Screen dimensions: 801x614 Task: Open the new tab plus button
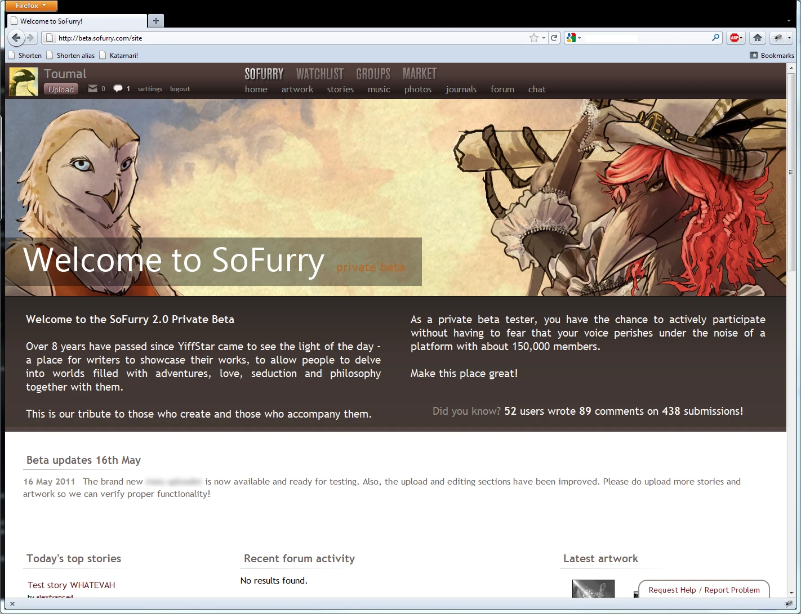pos(156,21)
